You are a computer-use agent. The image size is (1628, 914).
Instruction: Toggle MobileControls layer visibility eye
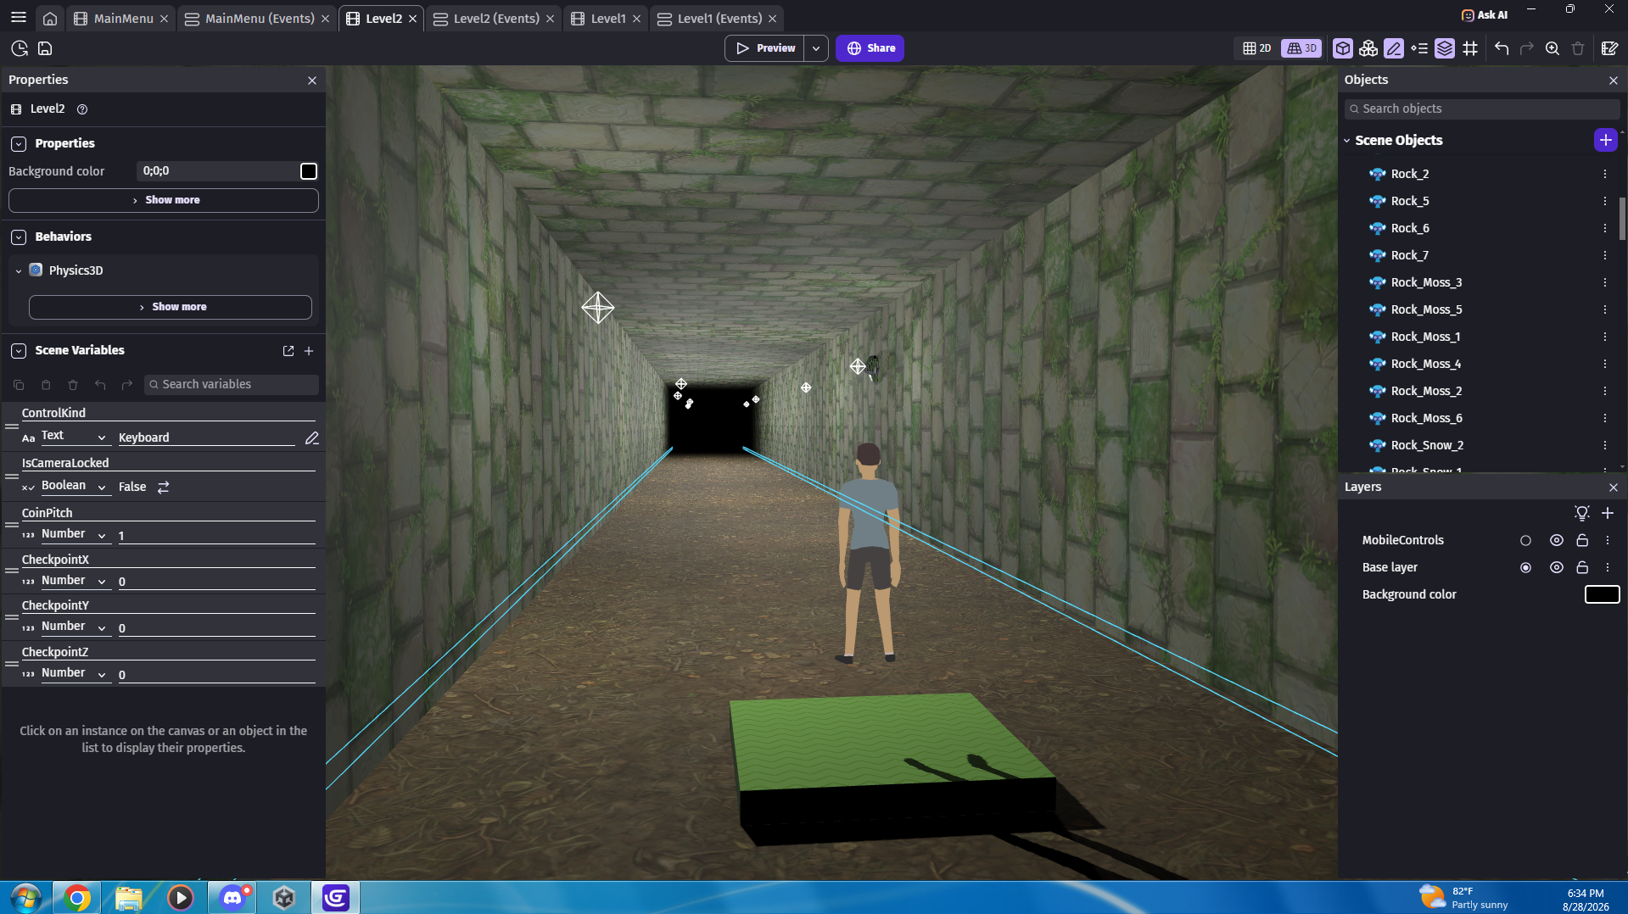click(1556, 540)
